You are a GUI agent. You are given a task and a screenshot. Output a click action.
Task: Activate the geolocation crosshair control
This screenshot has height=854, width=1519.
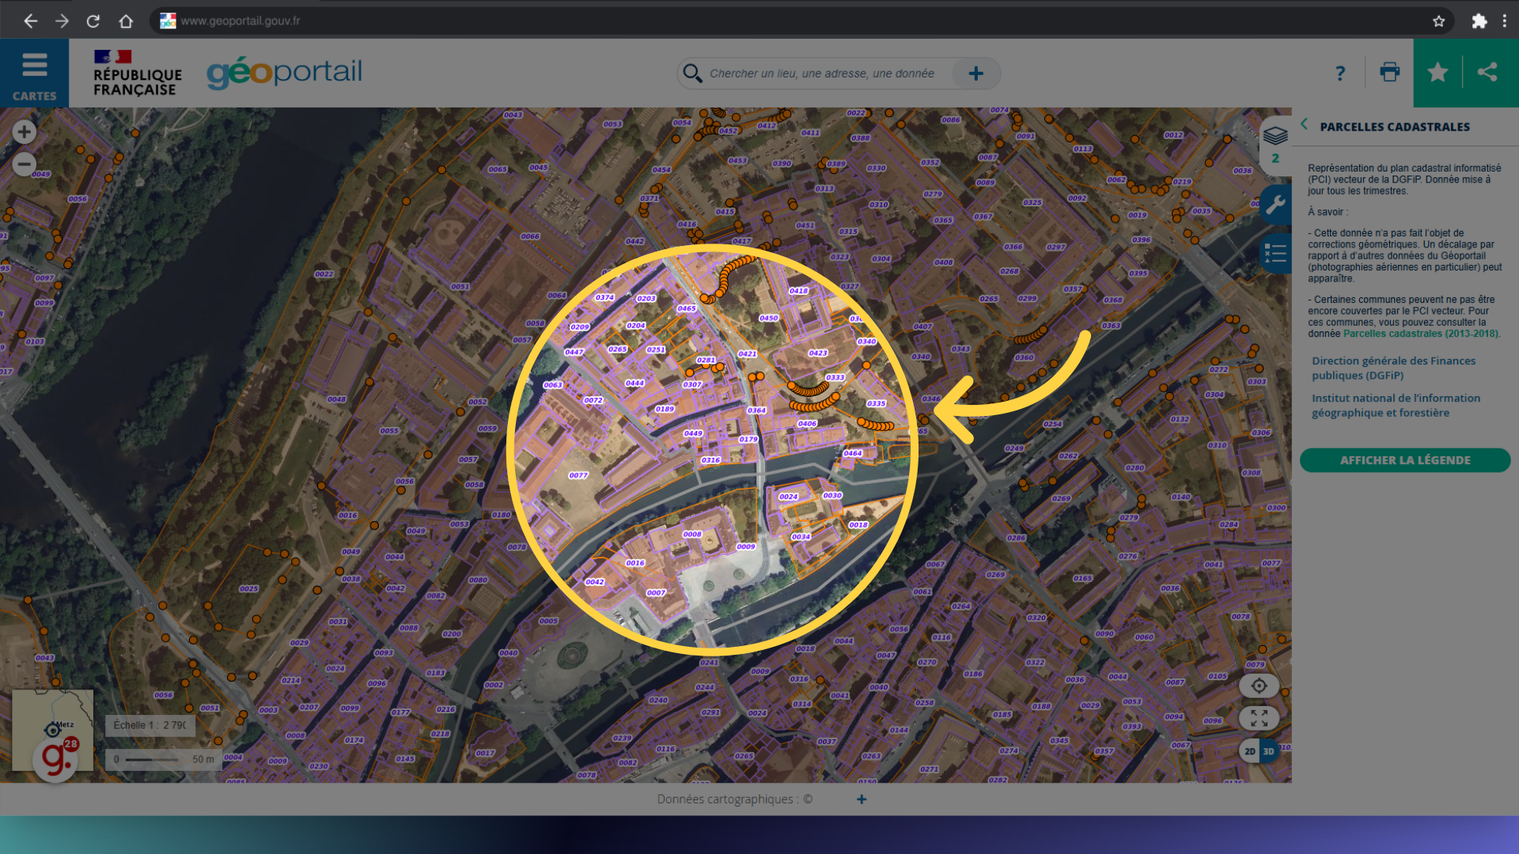[1260, 686]
